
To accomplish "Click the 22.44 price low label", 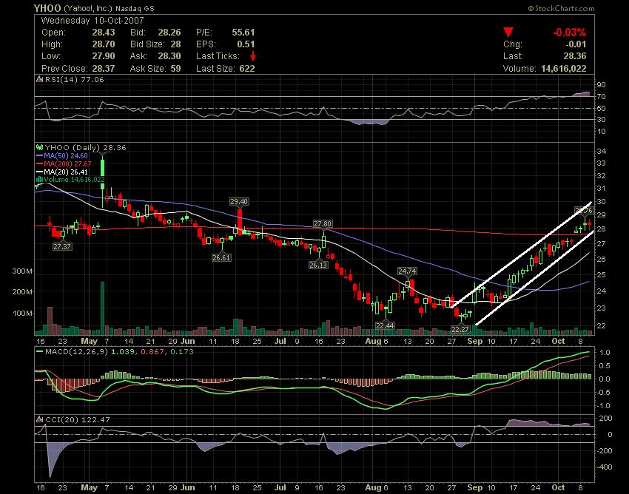I will (385, 325).
